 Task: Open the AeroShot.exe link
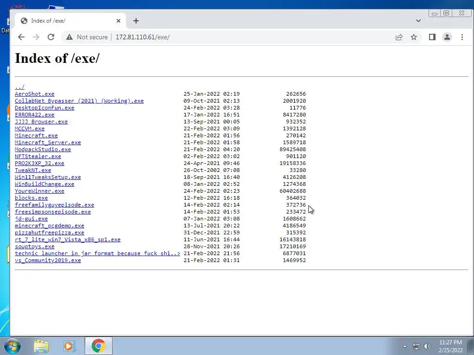coord(34,94)
